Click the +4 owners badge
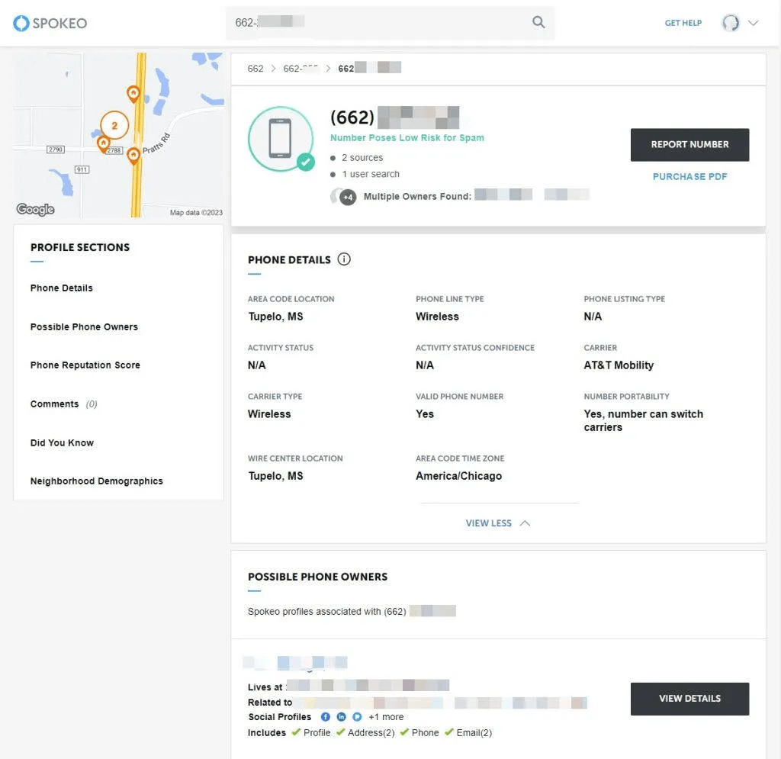 coord(348,198)
